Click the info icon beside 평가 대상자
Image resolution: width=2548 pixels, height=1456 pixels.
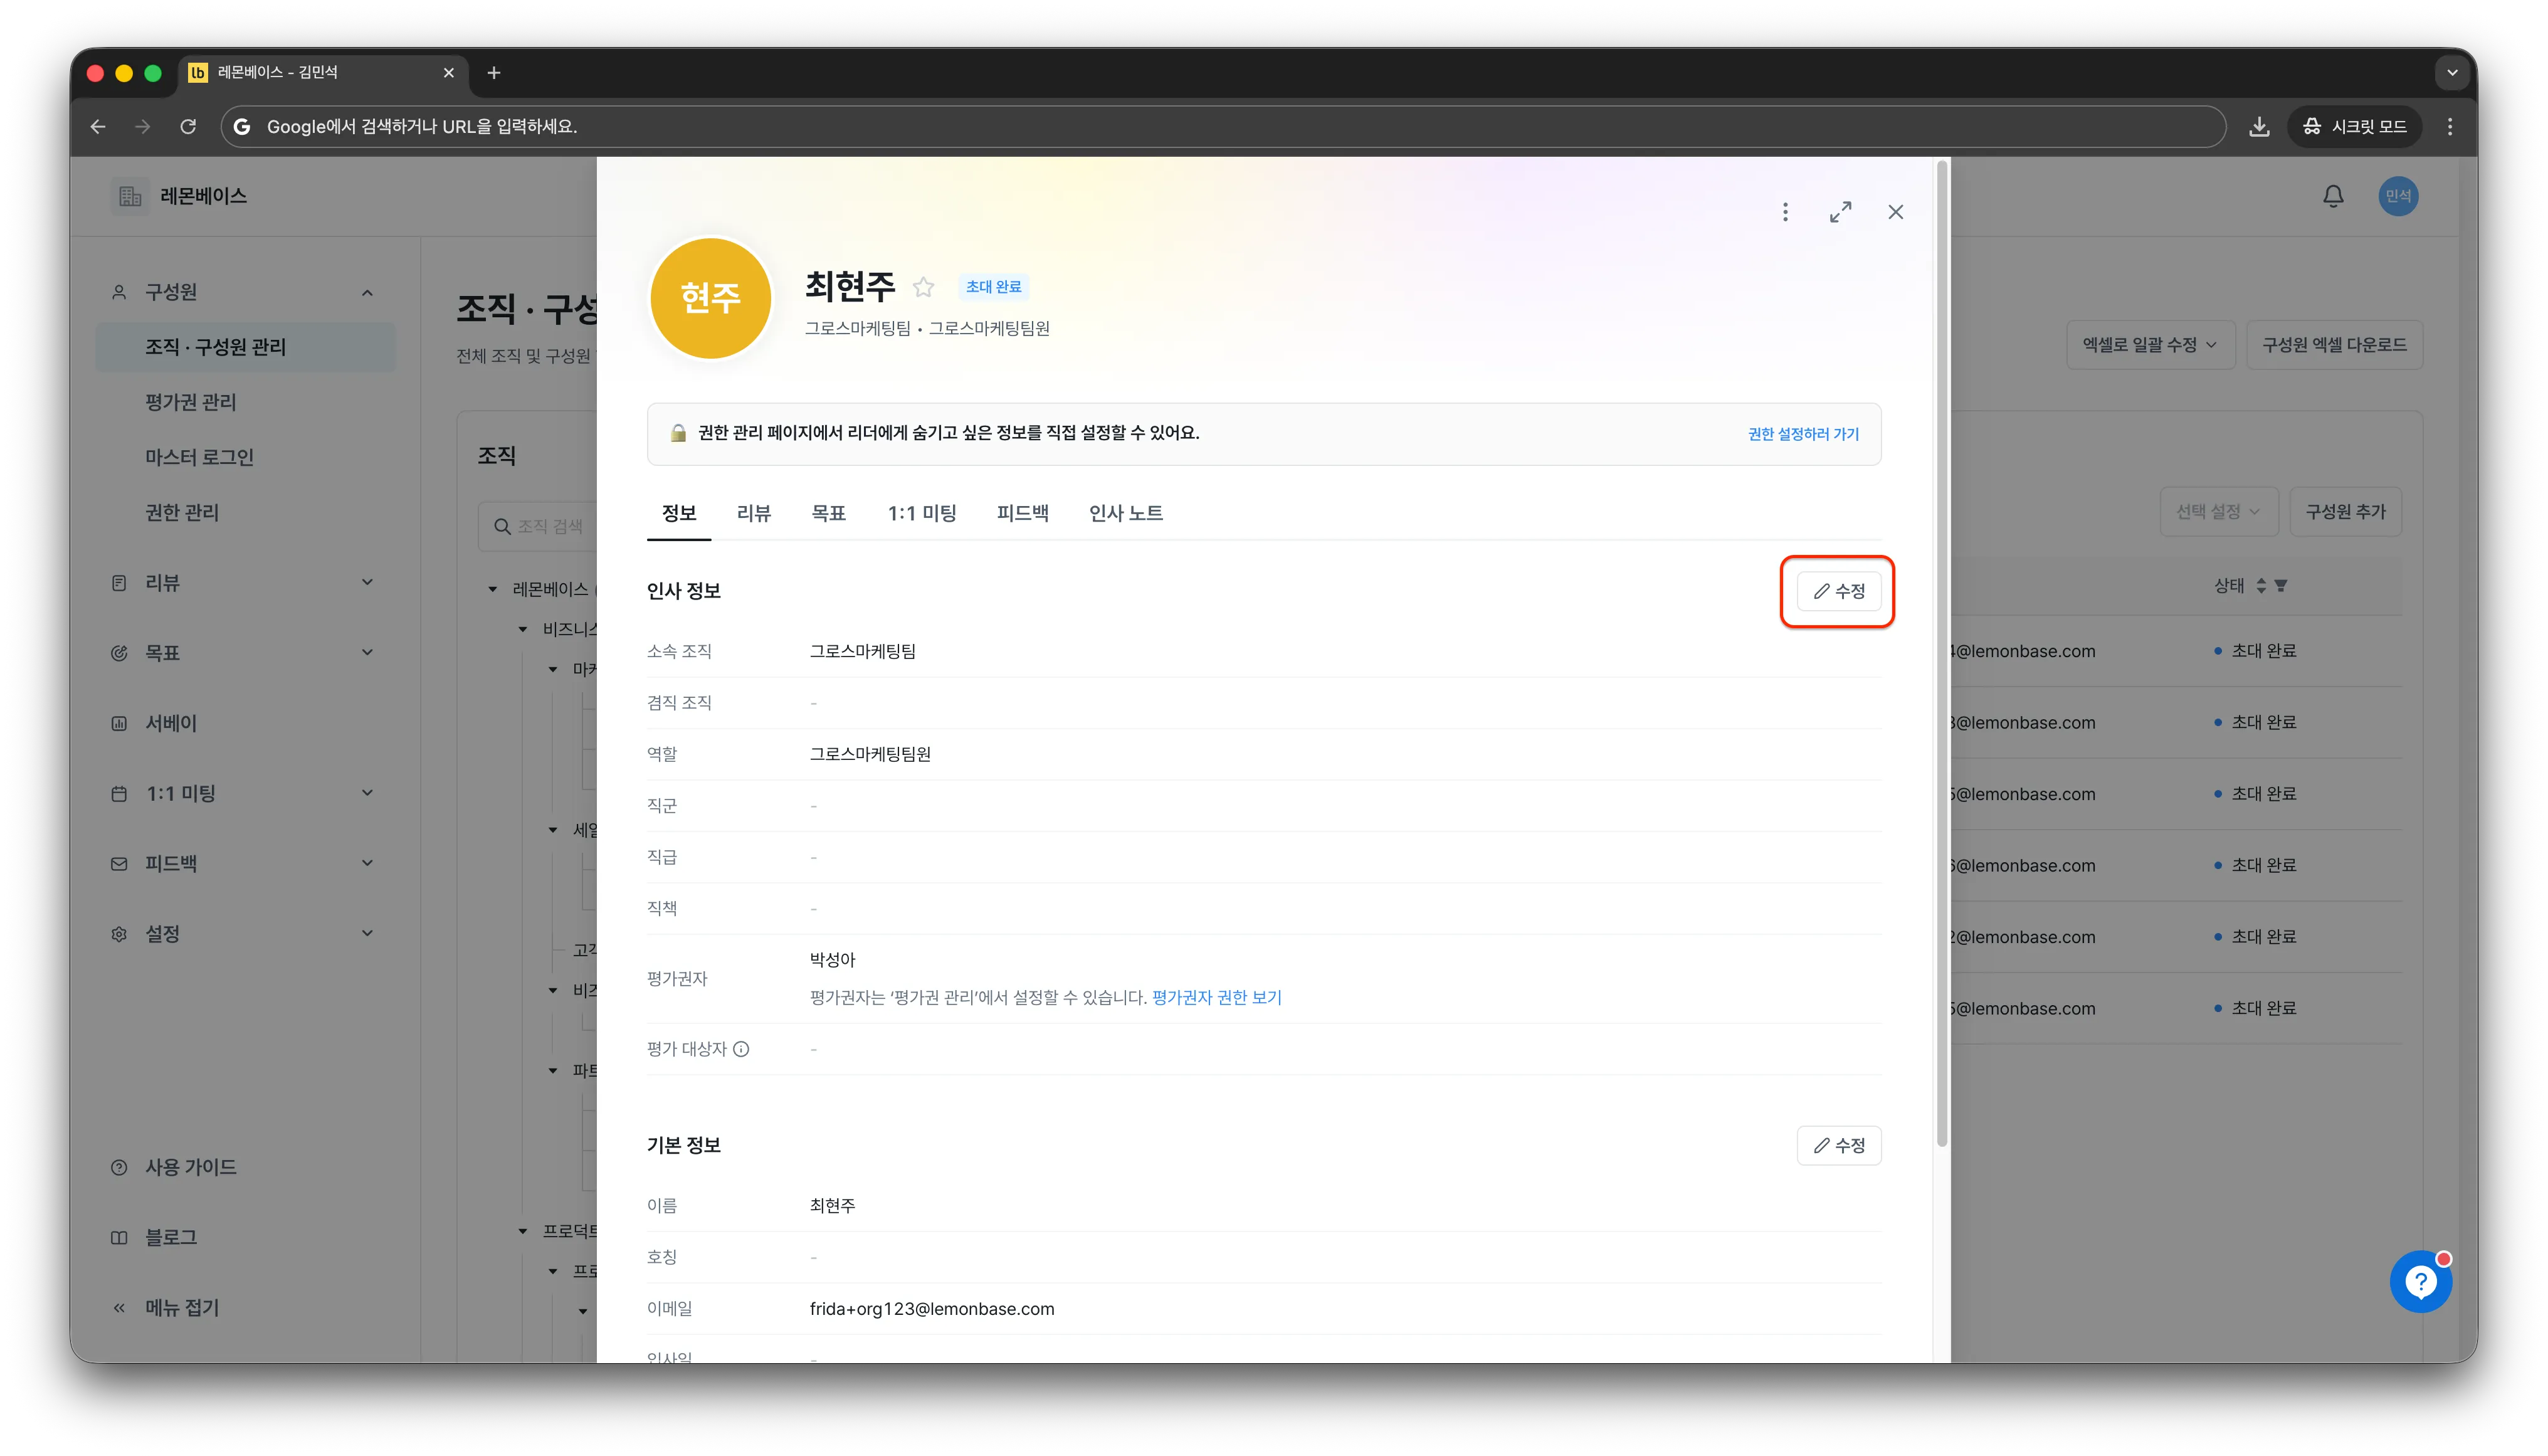(740, 1049)
